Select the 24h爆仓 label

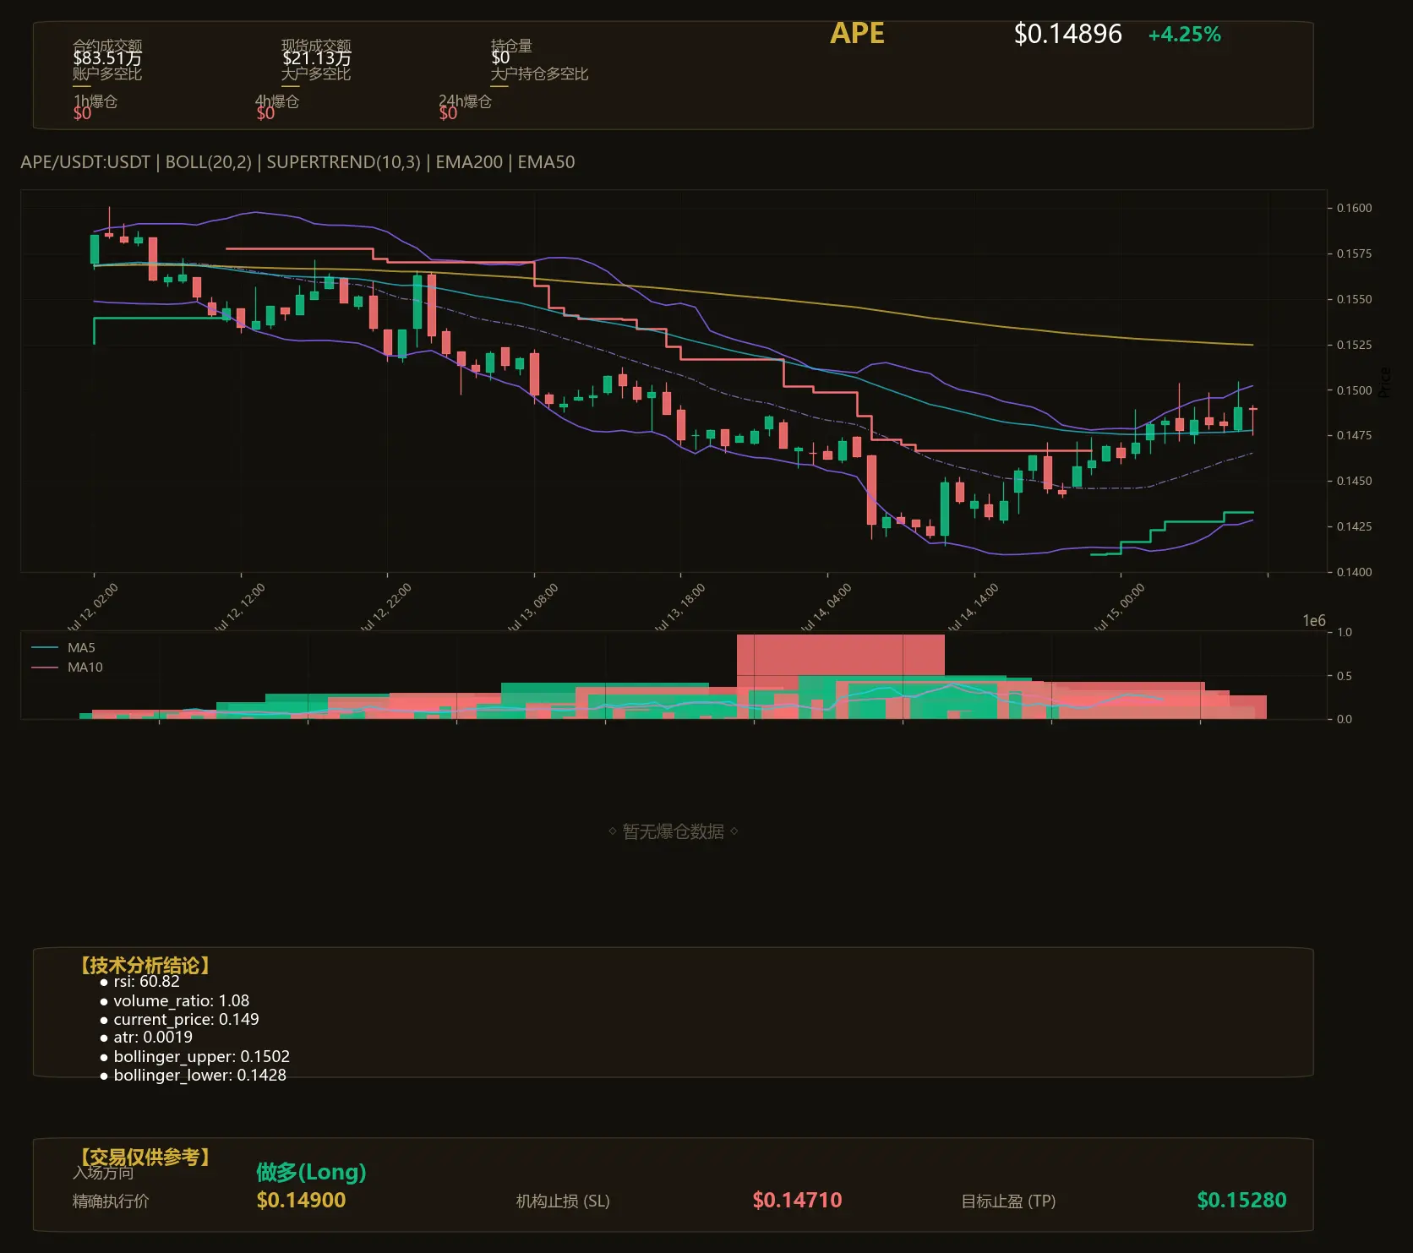pos(465,101)
